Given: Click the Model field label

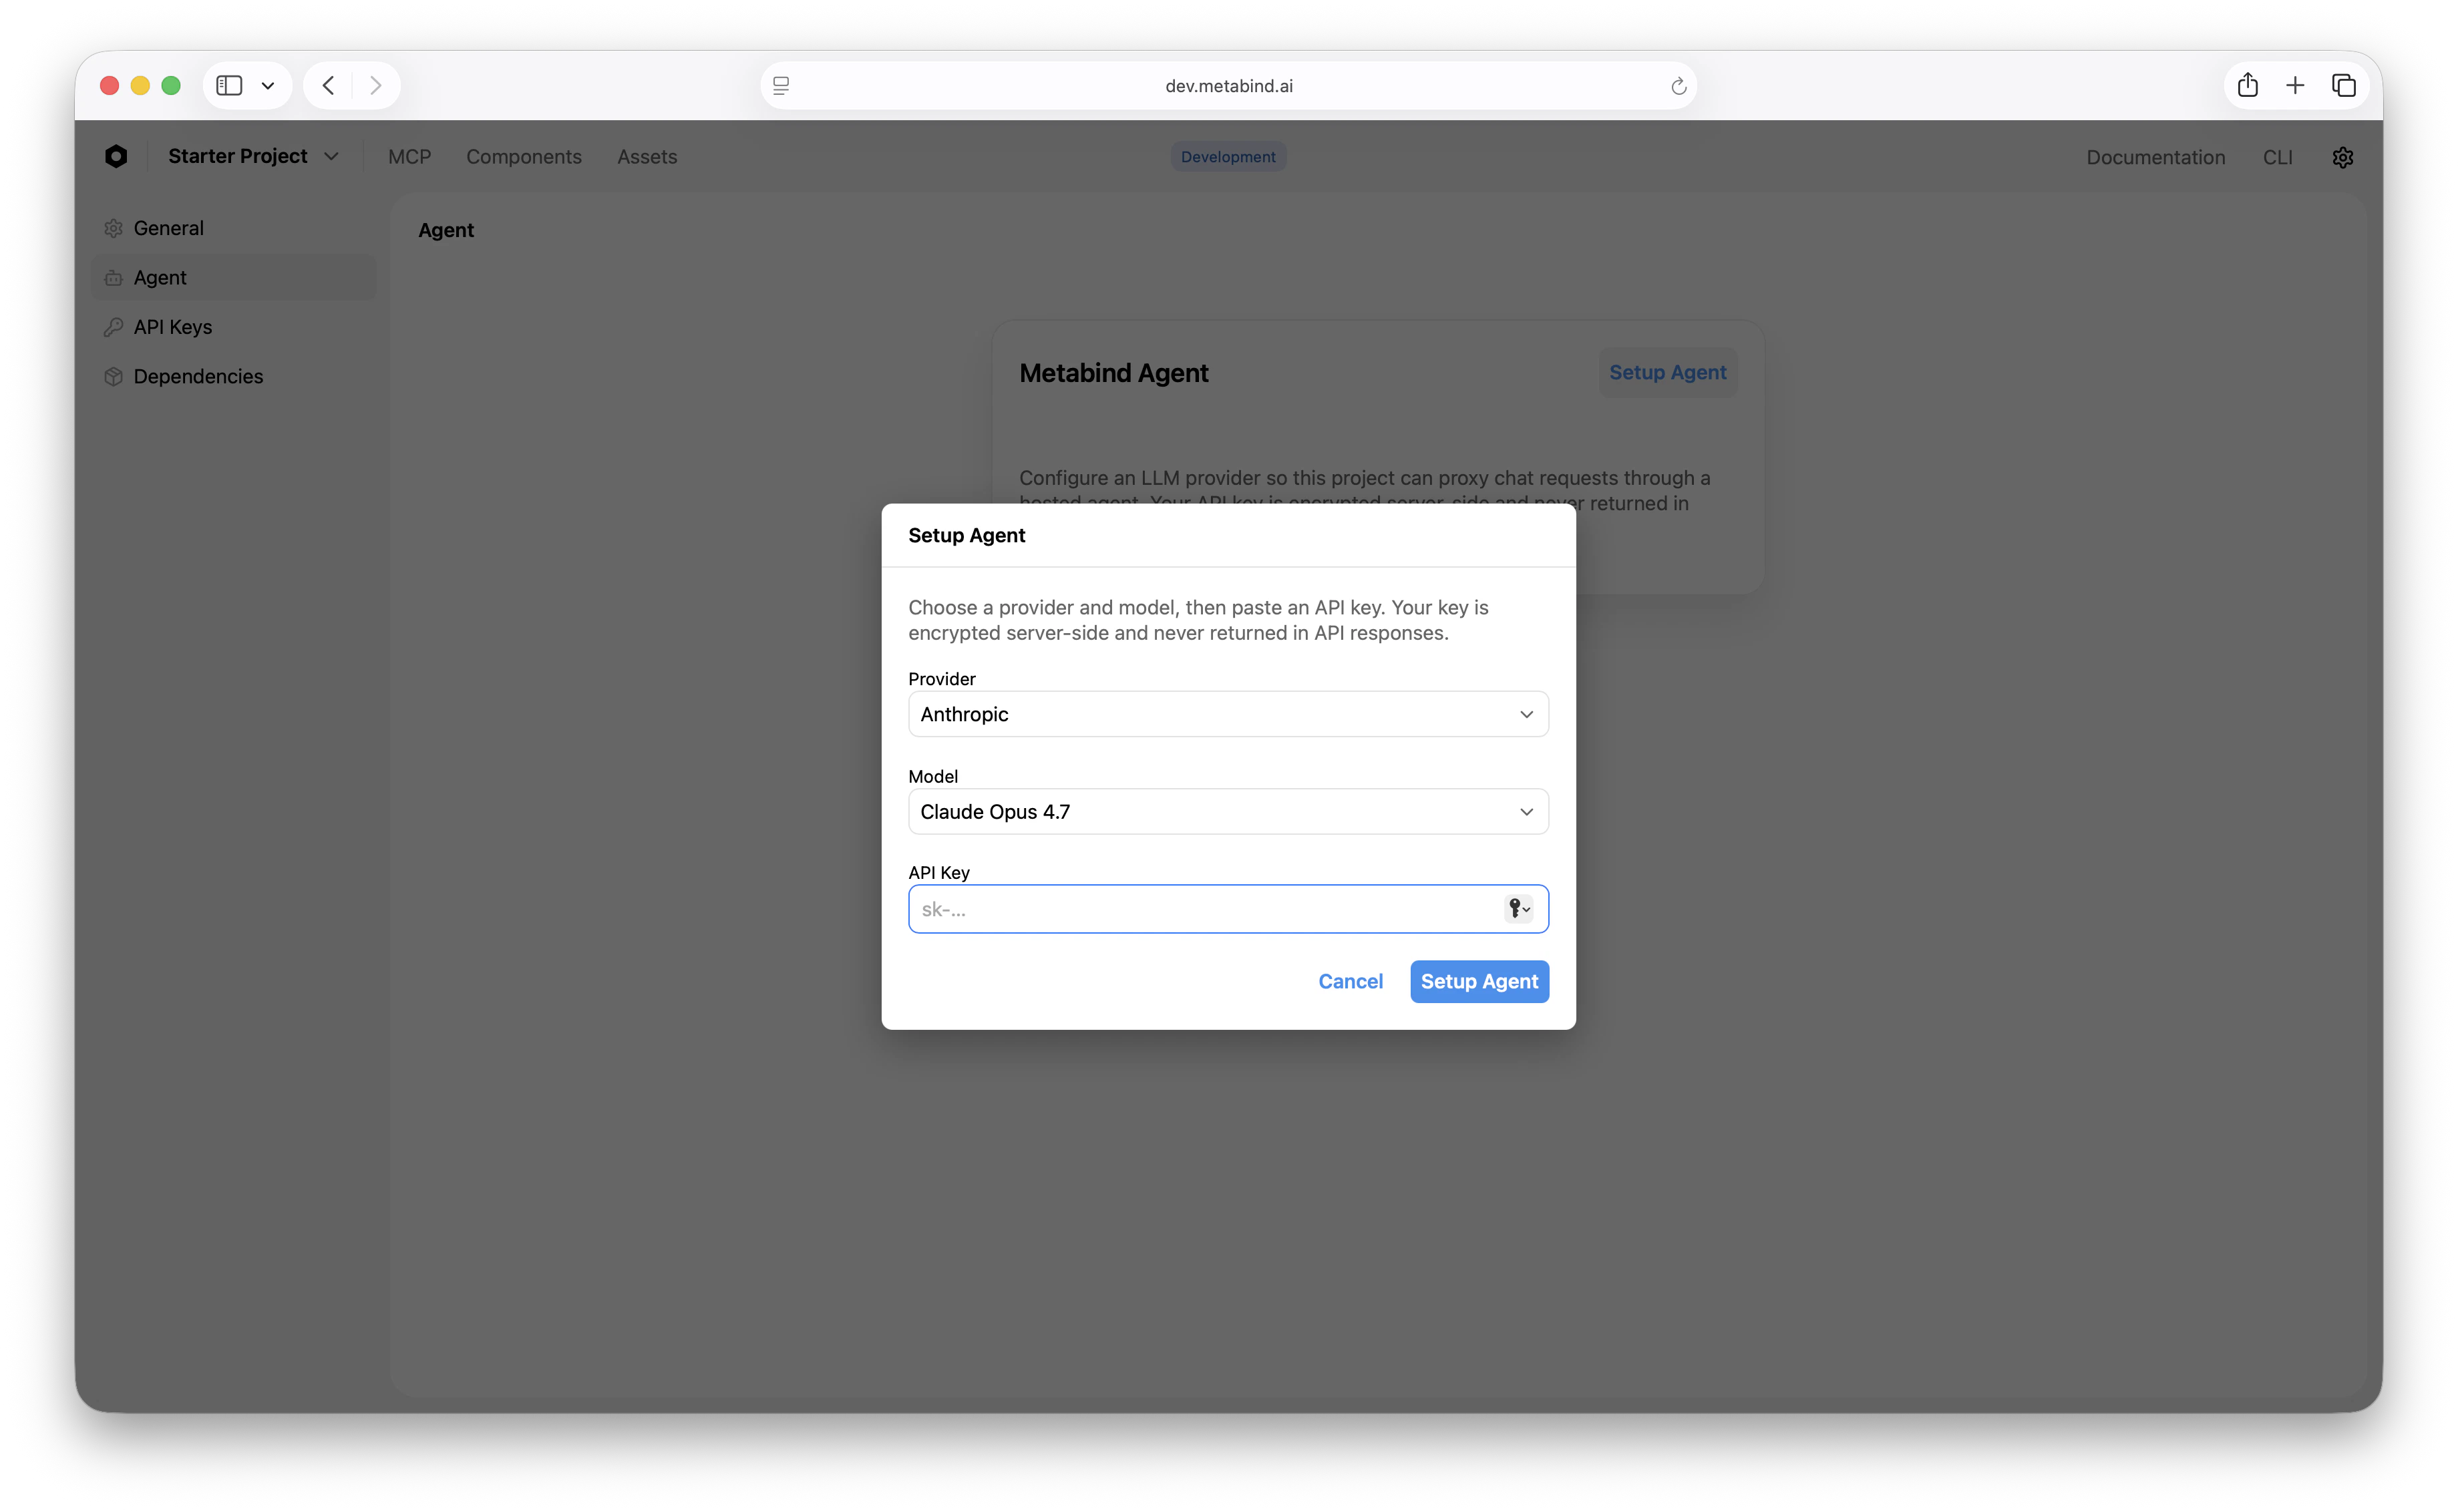Looking at the screenshot, I should pos(932,776).
